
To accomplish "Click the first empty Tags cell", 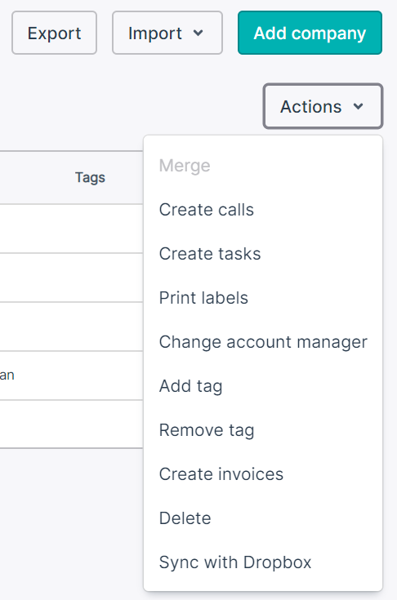I will (x=71, y=229).
